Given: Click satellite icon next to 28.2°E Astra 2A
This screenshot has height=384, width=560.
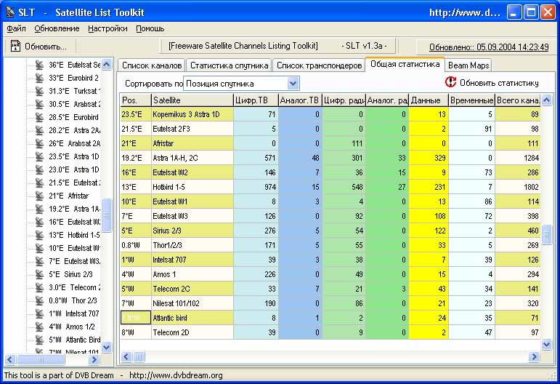Looking at the screenshot, I should click(x=39, y=130).
